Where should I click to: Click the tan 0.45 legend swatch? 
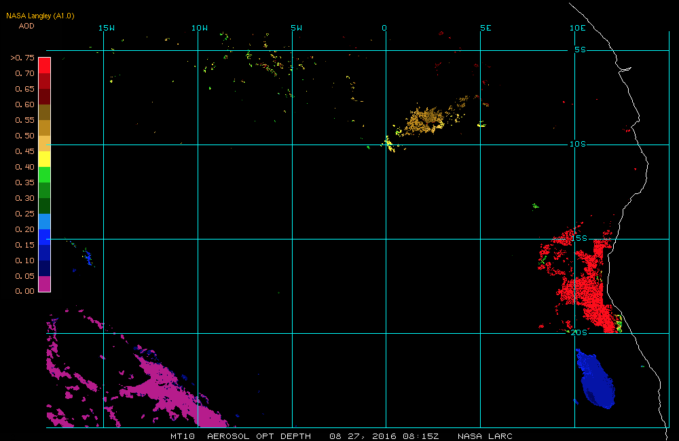[45, 143]
